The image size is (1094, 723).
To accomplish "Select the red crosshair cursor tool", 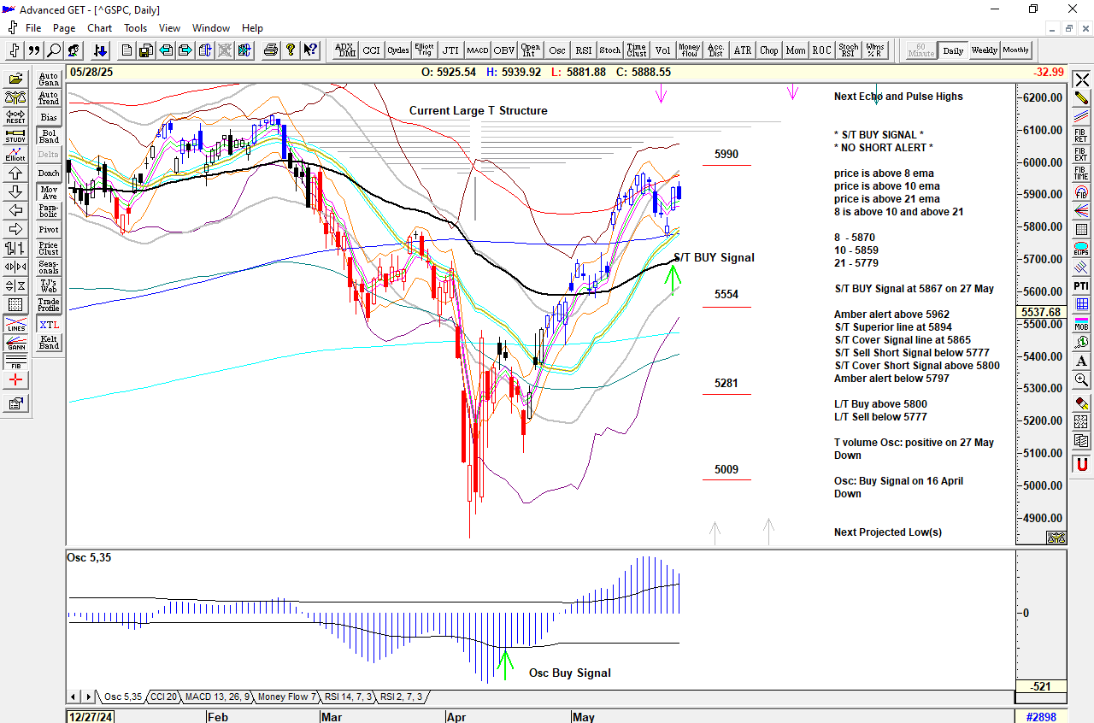I will pyautogui.click(x=15, y=379).
